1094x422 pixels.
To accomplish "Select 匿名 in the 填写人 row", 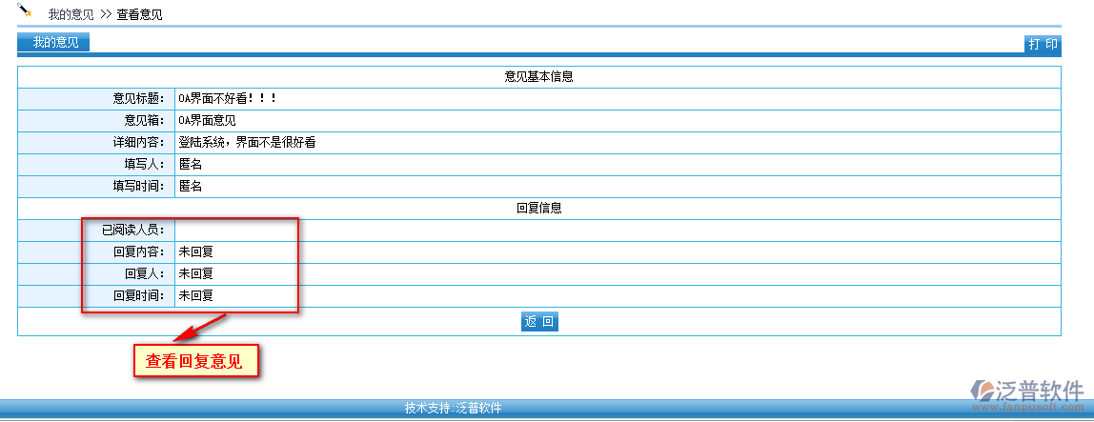I will (191, 165).
